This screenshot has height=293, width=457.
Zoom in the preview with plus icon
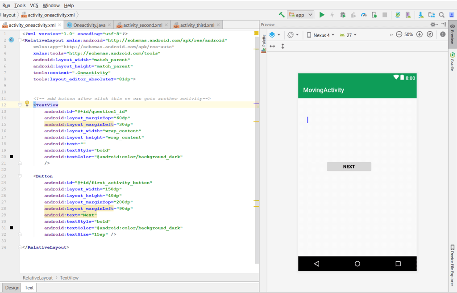pyautogui.click(x=420, y=34)
